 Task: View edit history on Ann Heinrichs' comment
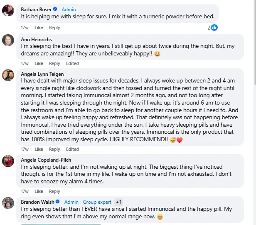pyautogui.click(x=72, y=64)
